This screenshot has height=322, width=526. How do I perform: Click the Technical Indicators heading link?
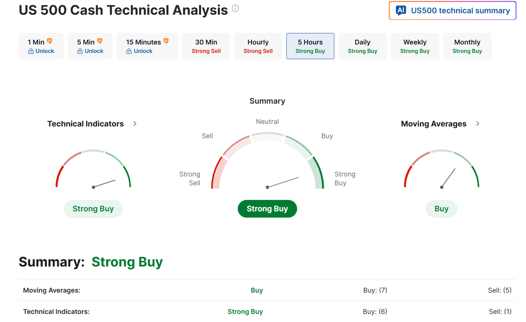pos(86,124)
